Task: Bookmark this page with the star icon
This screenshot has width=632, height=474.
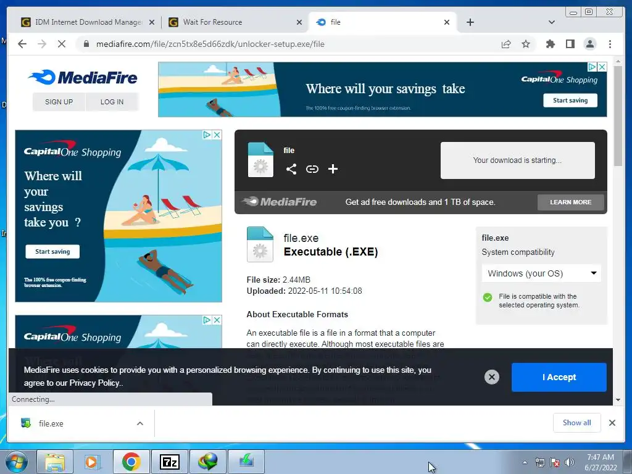Action: (x=526, y=44)
